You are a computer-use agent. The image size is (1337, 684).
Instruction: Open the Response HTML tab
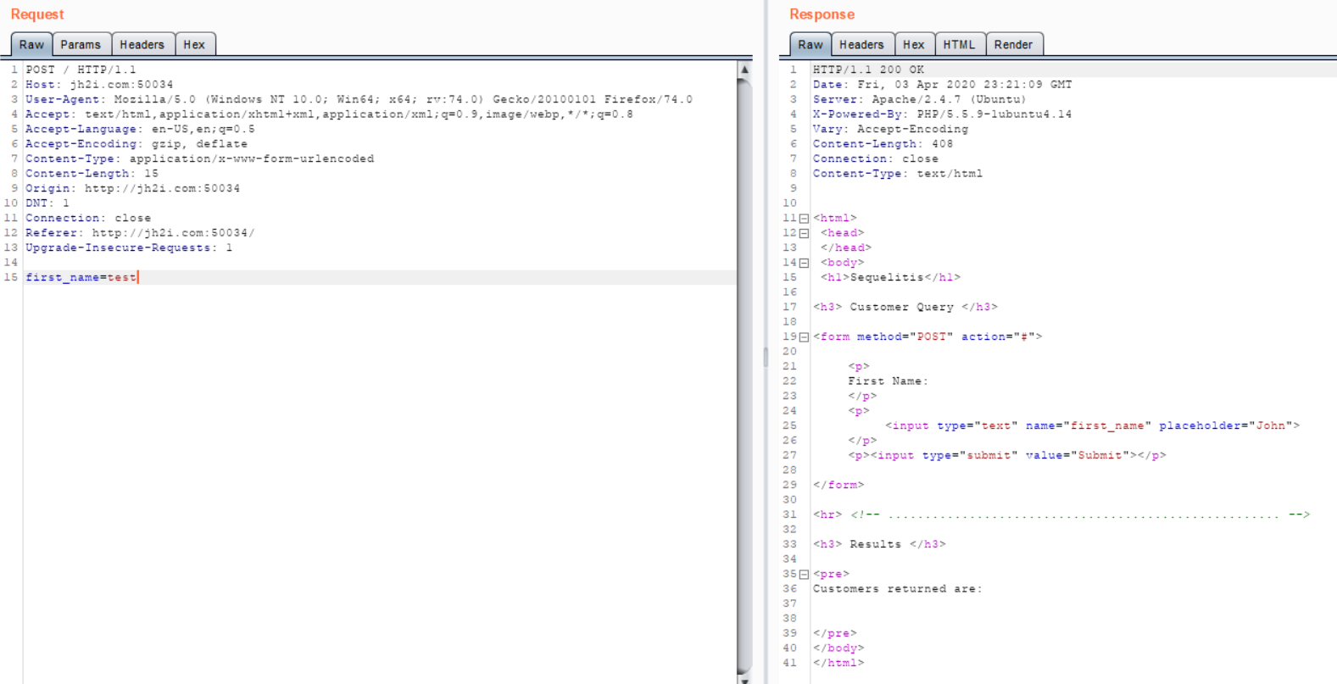960,44
